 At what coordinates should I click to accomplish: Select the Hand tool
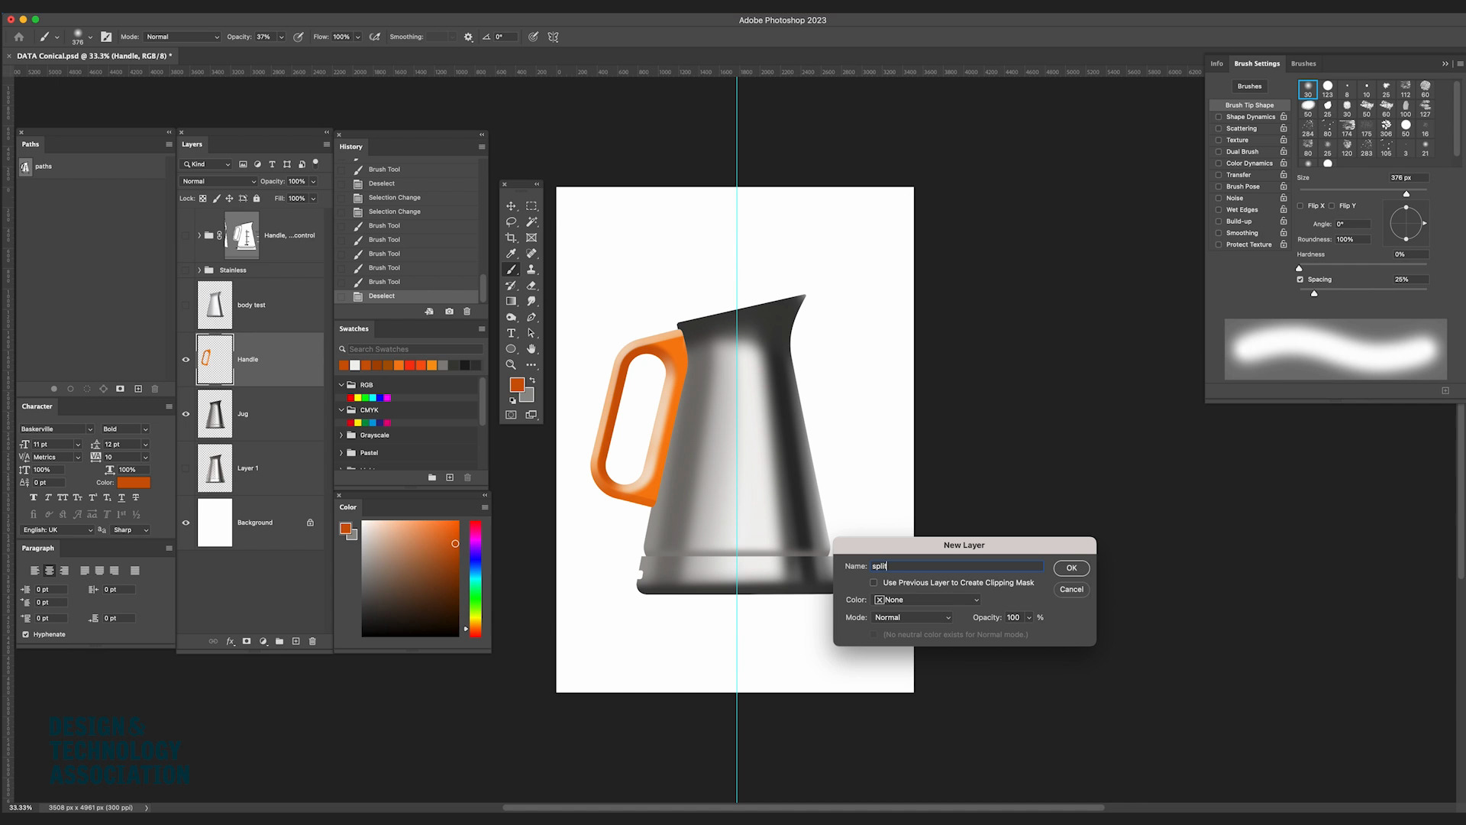point(531,349)
